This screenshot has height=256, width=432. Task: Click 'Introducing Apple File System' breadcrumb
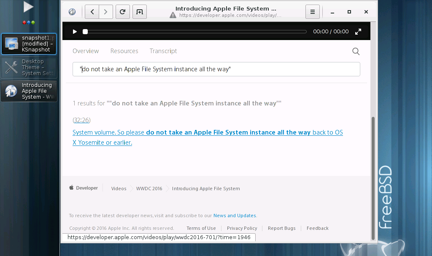pos(206,189)
